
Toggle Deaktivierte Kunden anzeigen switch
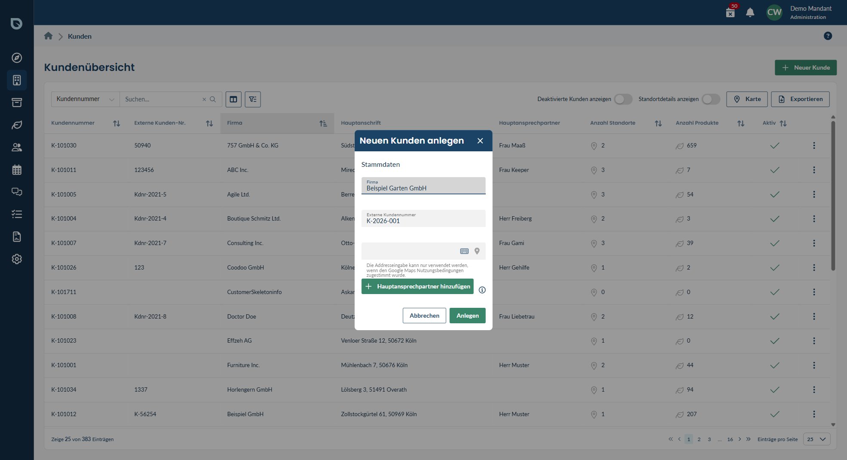623,99
